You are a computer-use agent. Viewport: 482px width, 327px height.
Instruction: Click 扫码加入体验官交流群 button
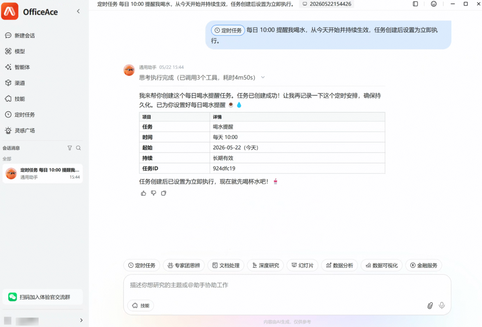click(x=43, y=297)
